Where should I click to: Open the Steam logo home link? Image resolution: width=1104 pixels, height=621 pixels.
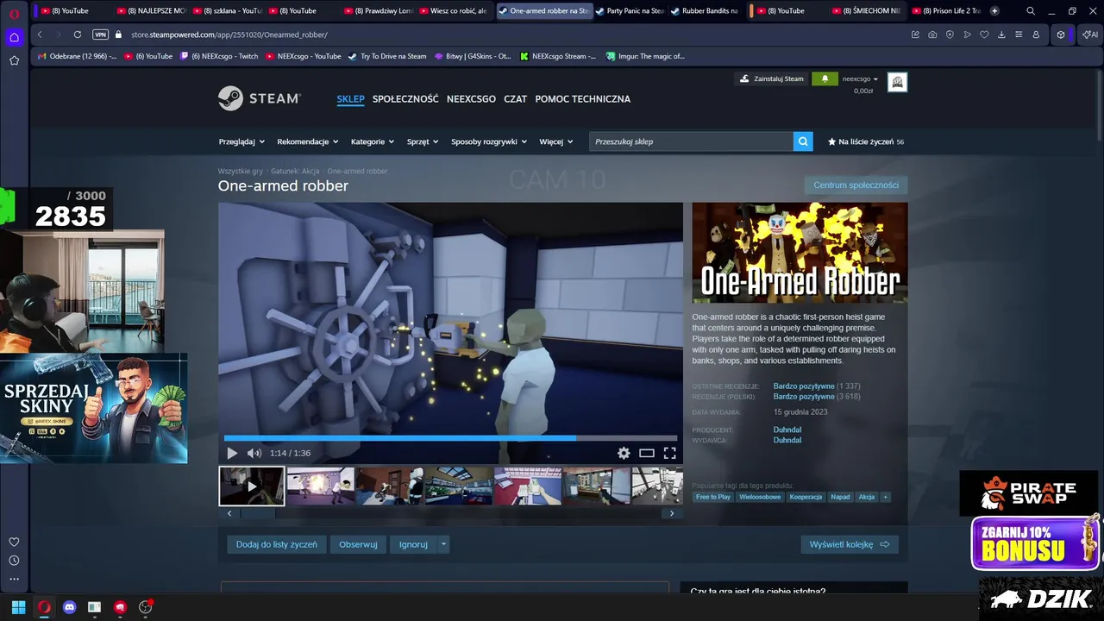click(x=259, y=98)
